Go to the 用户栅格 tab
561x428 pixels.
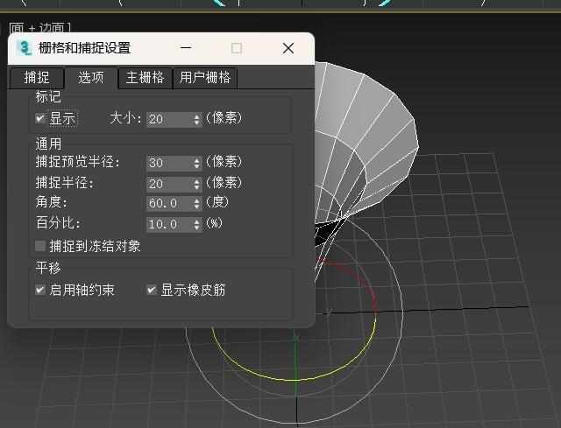205,77
